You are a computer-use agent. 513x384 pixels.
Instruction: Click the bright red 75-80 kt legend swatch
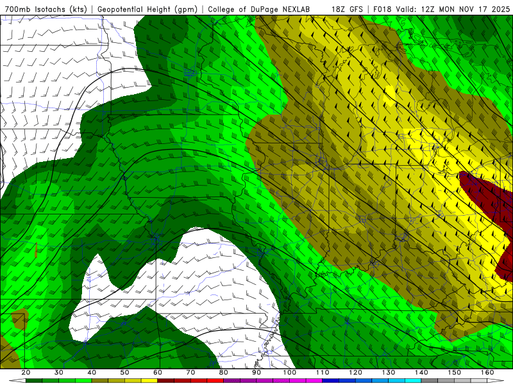[x=215, y=380]
